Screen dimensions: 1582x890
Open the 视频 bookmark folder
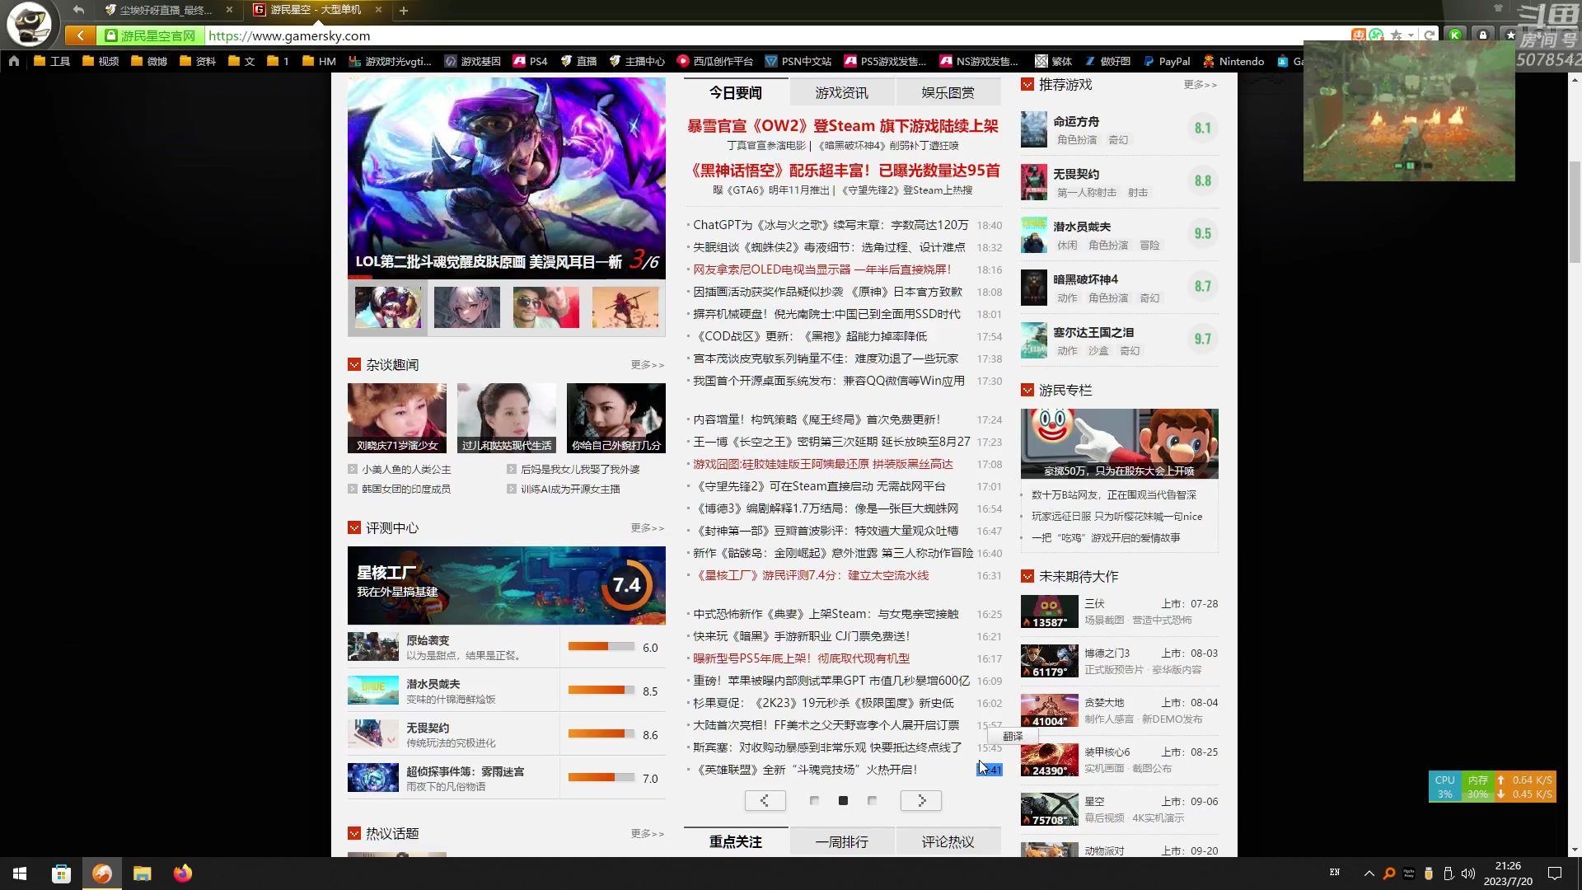point(100,61)
